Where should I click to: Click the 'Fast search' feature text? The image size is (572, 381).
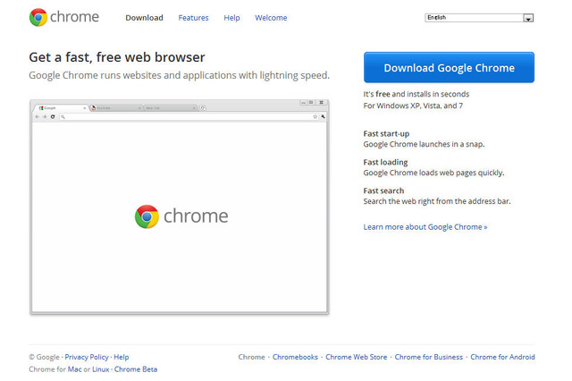click(383, 190)
